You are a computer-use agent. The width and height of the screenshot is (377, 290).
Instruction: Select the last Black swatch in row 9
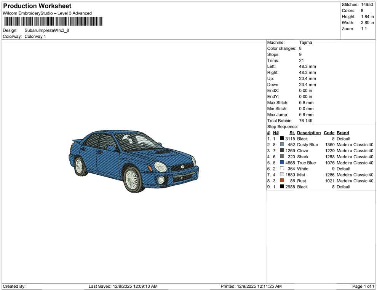(x=282, y=187)
